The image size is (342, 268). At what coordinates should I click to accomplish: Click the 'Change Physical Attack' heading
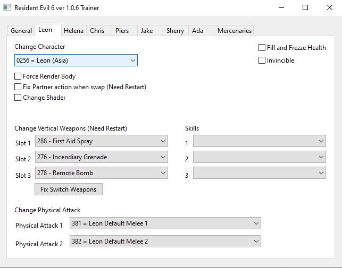pos(47,210)
